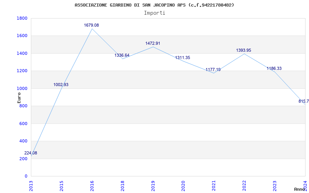The height and width of the screenshot is (193, 309).
Task: Click the Importi chart subtitle
Action: [154, 13]
